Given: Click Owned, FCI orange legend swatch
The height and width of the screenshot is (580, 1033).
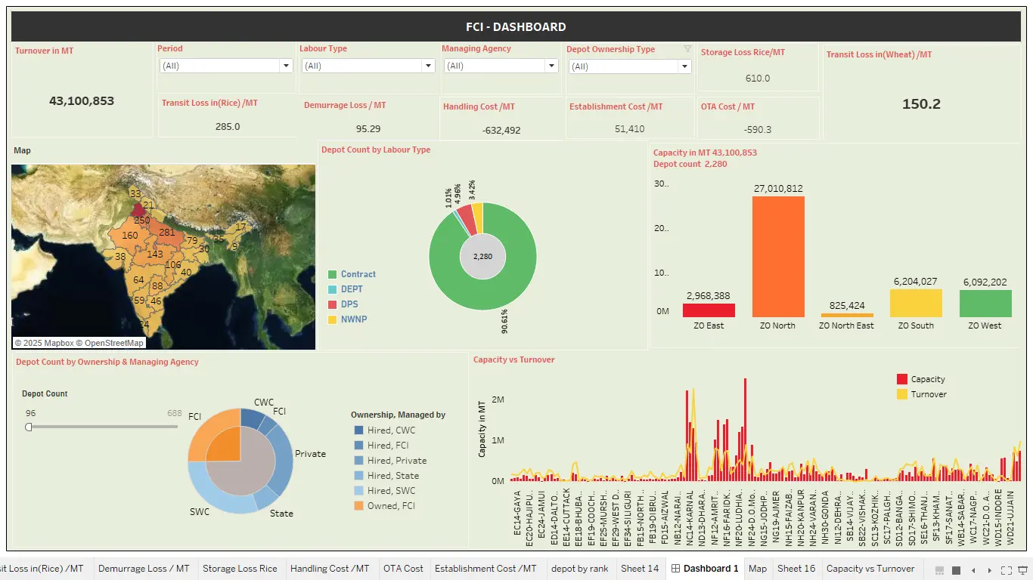Looking at the screenshot, I should [x=358, y=506].
